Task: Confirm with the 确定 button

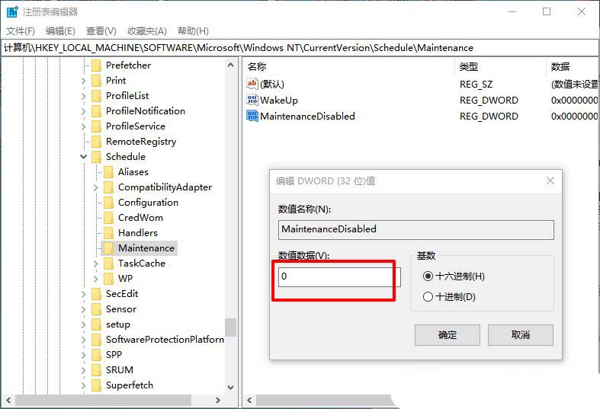Action: coord(448,335)
